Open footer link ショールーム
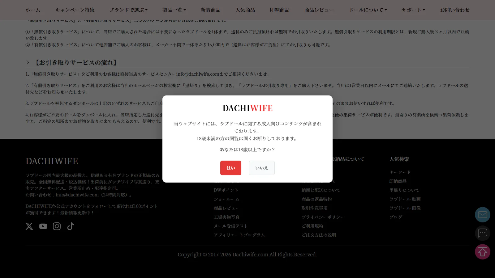Screen dimensions: 495x278 click(226, 199)
